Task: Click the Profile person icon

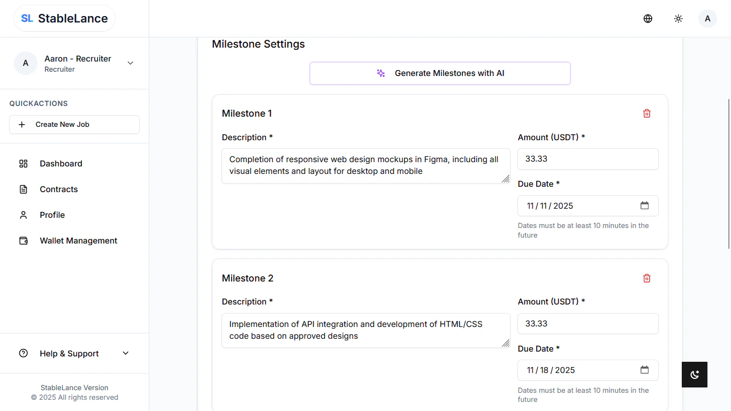Action: (24, 215)
